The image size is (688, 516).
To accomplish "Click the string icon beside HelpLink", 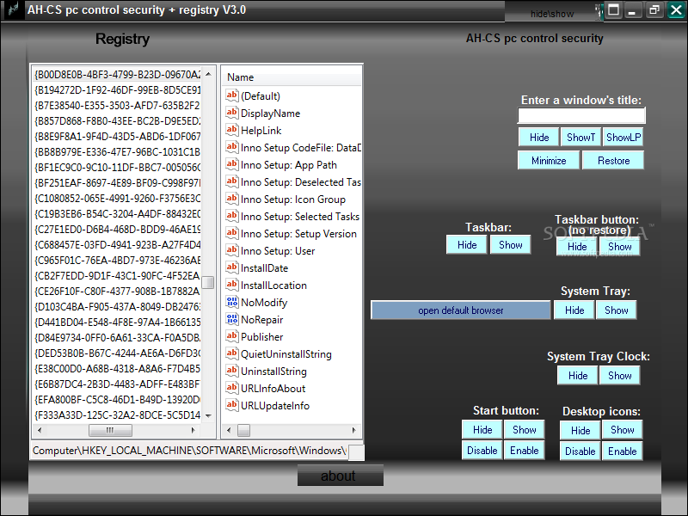I will click(x=231, y=130).
